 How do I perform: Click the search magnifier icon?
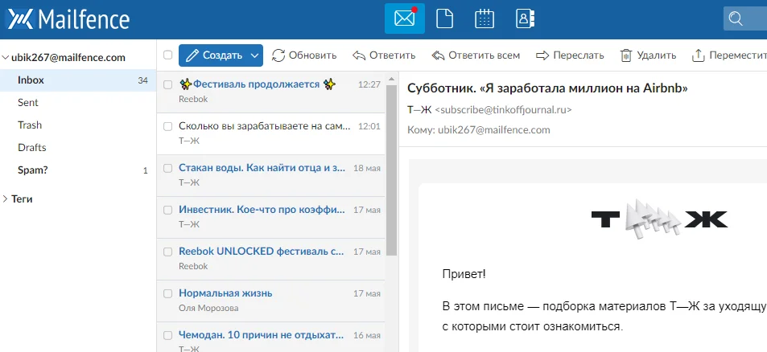click(x=734, y=18)
